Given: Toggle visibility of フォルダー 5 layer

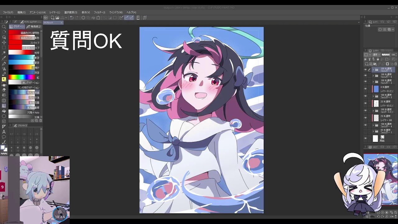Looking at the screenshot, I should 365,70.
